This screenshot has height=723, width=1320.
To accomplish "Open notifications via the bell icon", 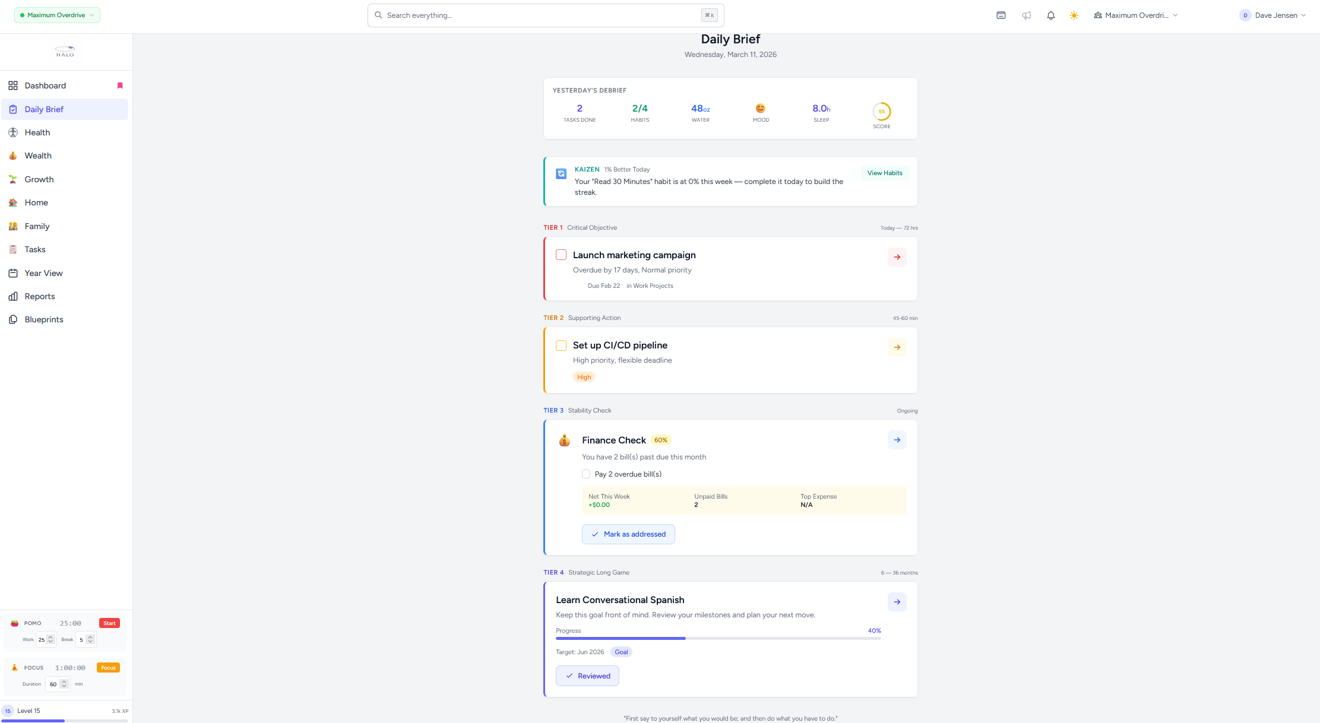I will [x=1050, y=15].
